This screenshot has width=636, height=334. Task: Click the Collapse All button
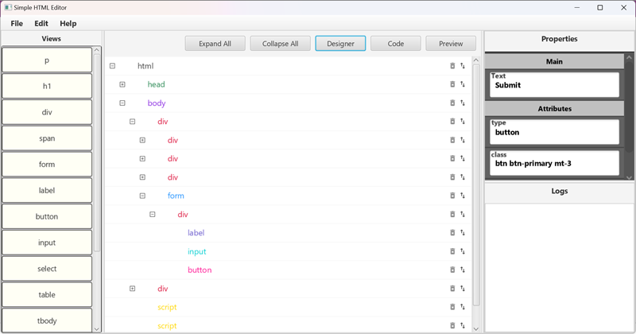[x=281, y=44]
